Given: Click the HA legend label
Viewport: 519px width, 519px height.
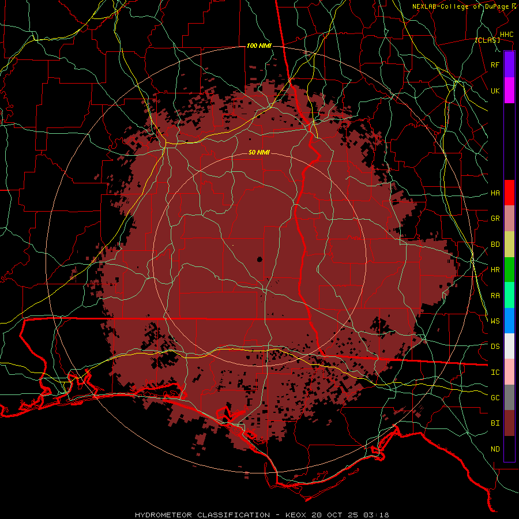Looking at the screenshot, I should pyautogui.click(x=495, y=193).
